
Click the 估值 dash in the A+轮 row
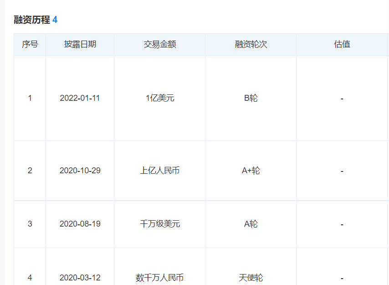342,171
